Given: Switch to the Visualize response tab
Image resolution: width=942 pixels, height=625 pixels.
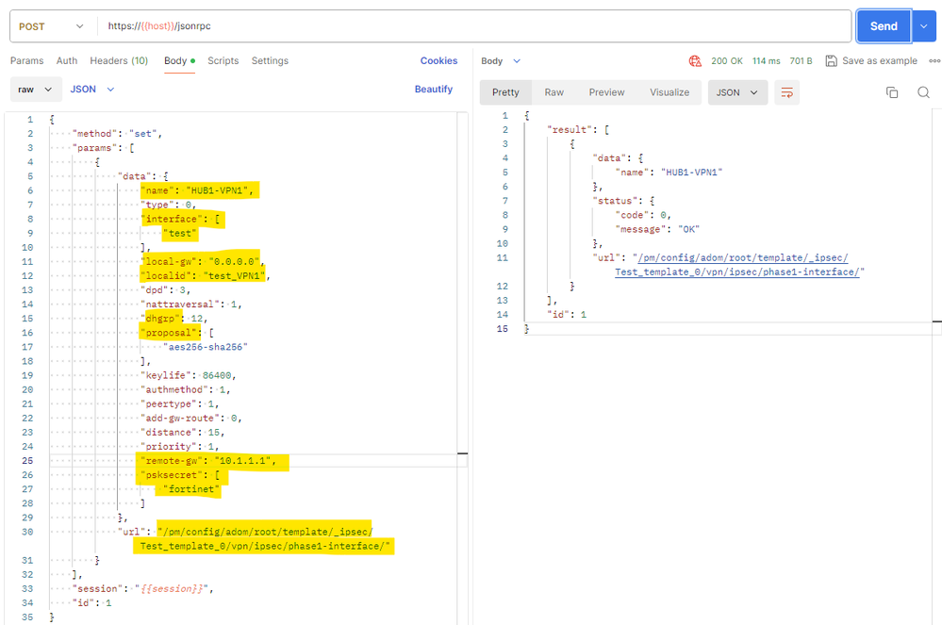Looking at the screenshot, I should (669, 92).
